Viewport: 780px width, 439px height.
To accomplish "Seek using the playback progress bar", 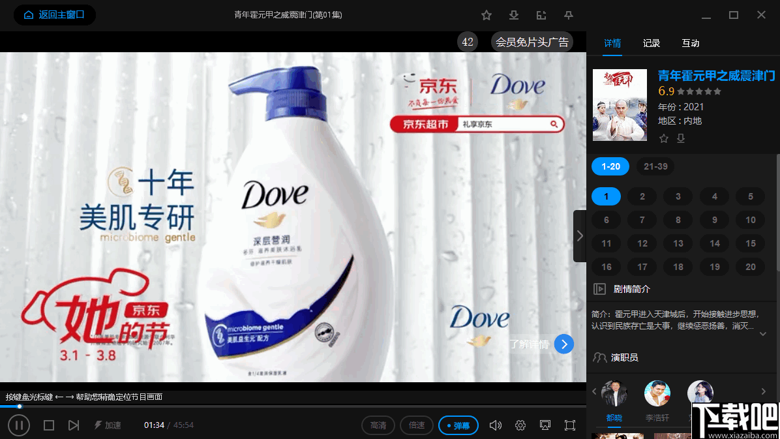I will click(293, 406).
